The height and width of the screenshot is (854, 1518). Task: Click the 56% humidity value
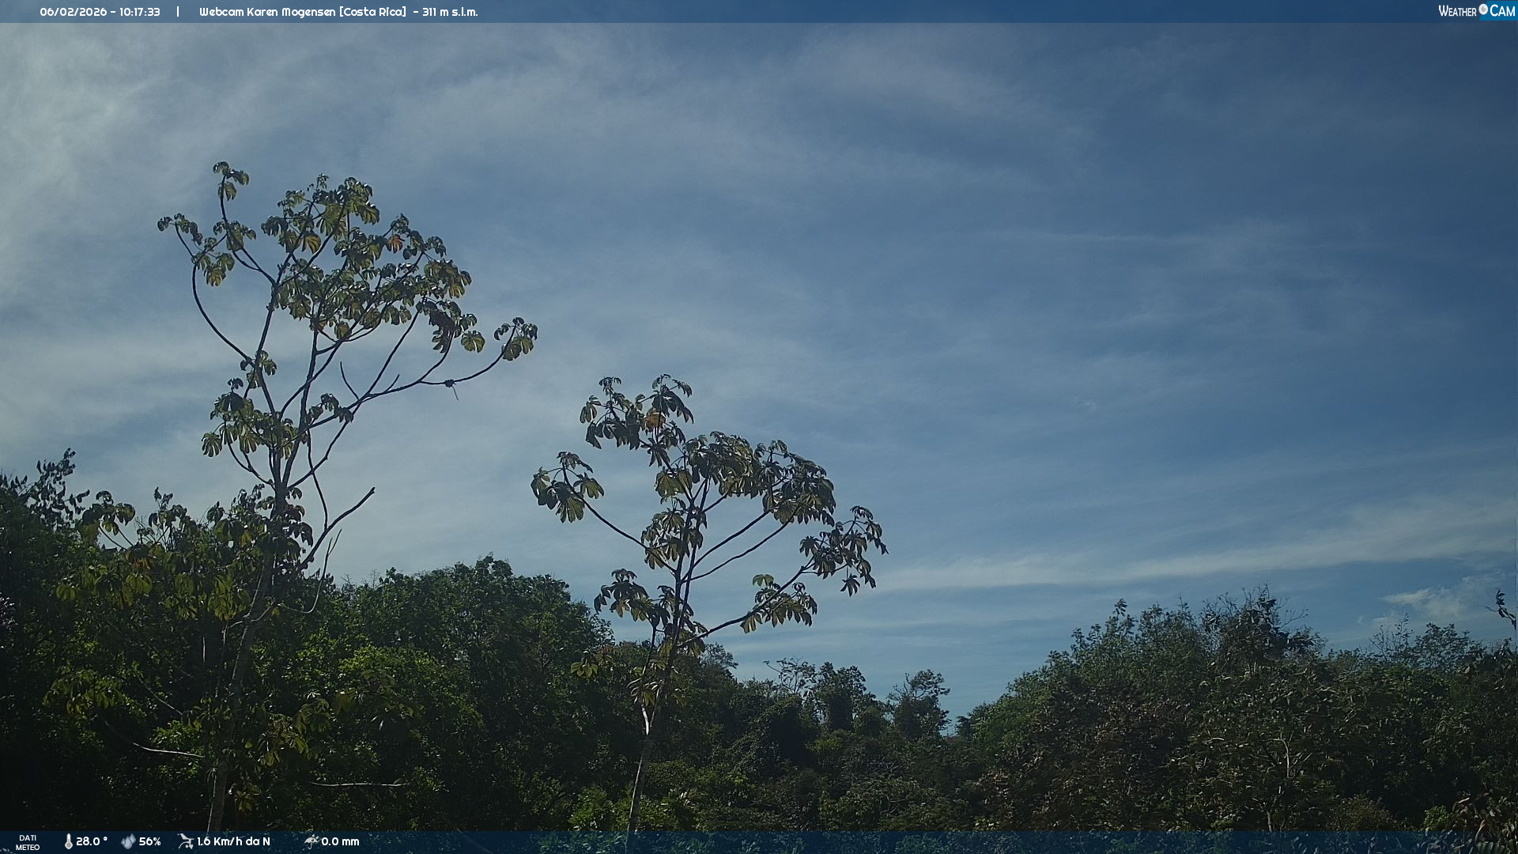pos(149,841)
